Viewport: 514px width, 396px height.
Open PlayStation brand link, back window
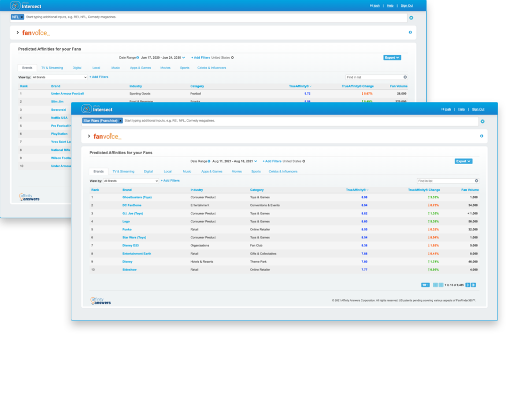pos(59,134)
